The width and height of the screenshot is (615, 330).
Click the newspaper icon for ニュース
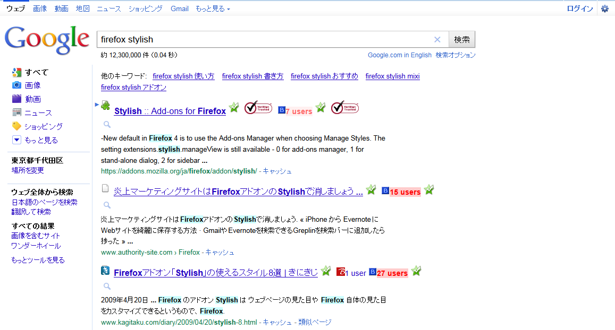(x=16, y=112)
